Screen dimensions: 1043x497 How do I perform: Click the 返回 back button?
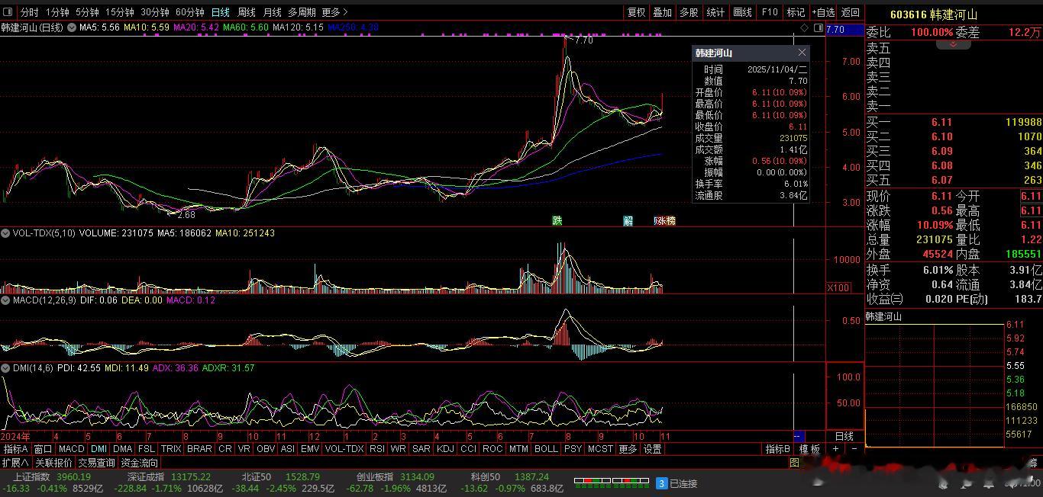850,12
